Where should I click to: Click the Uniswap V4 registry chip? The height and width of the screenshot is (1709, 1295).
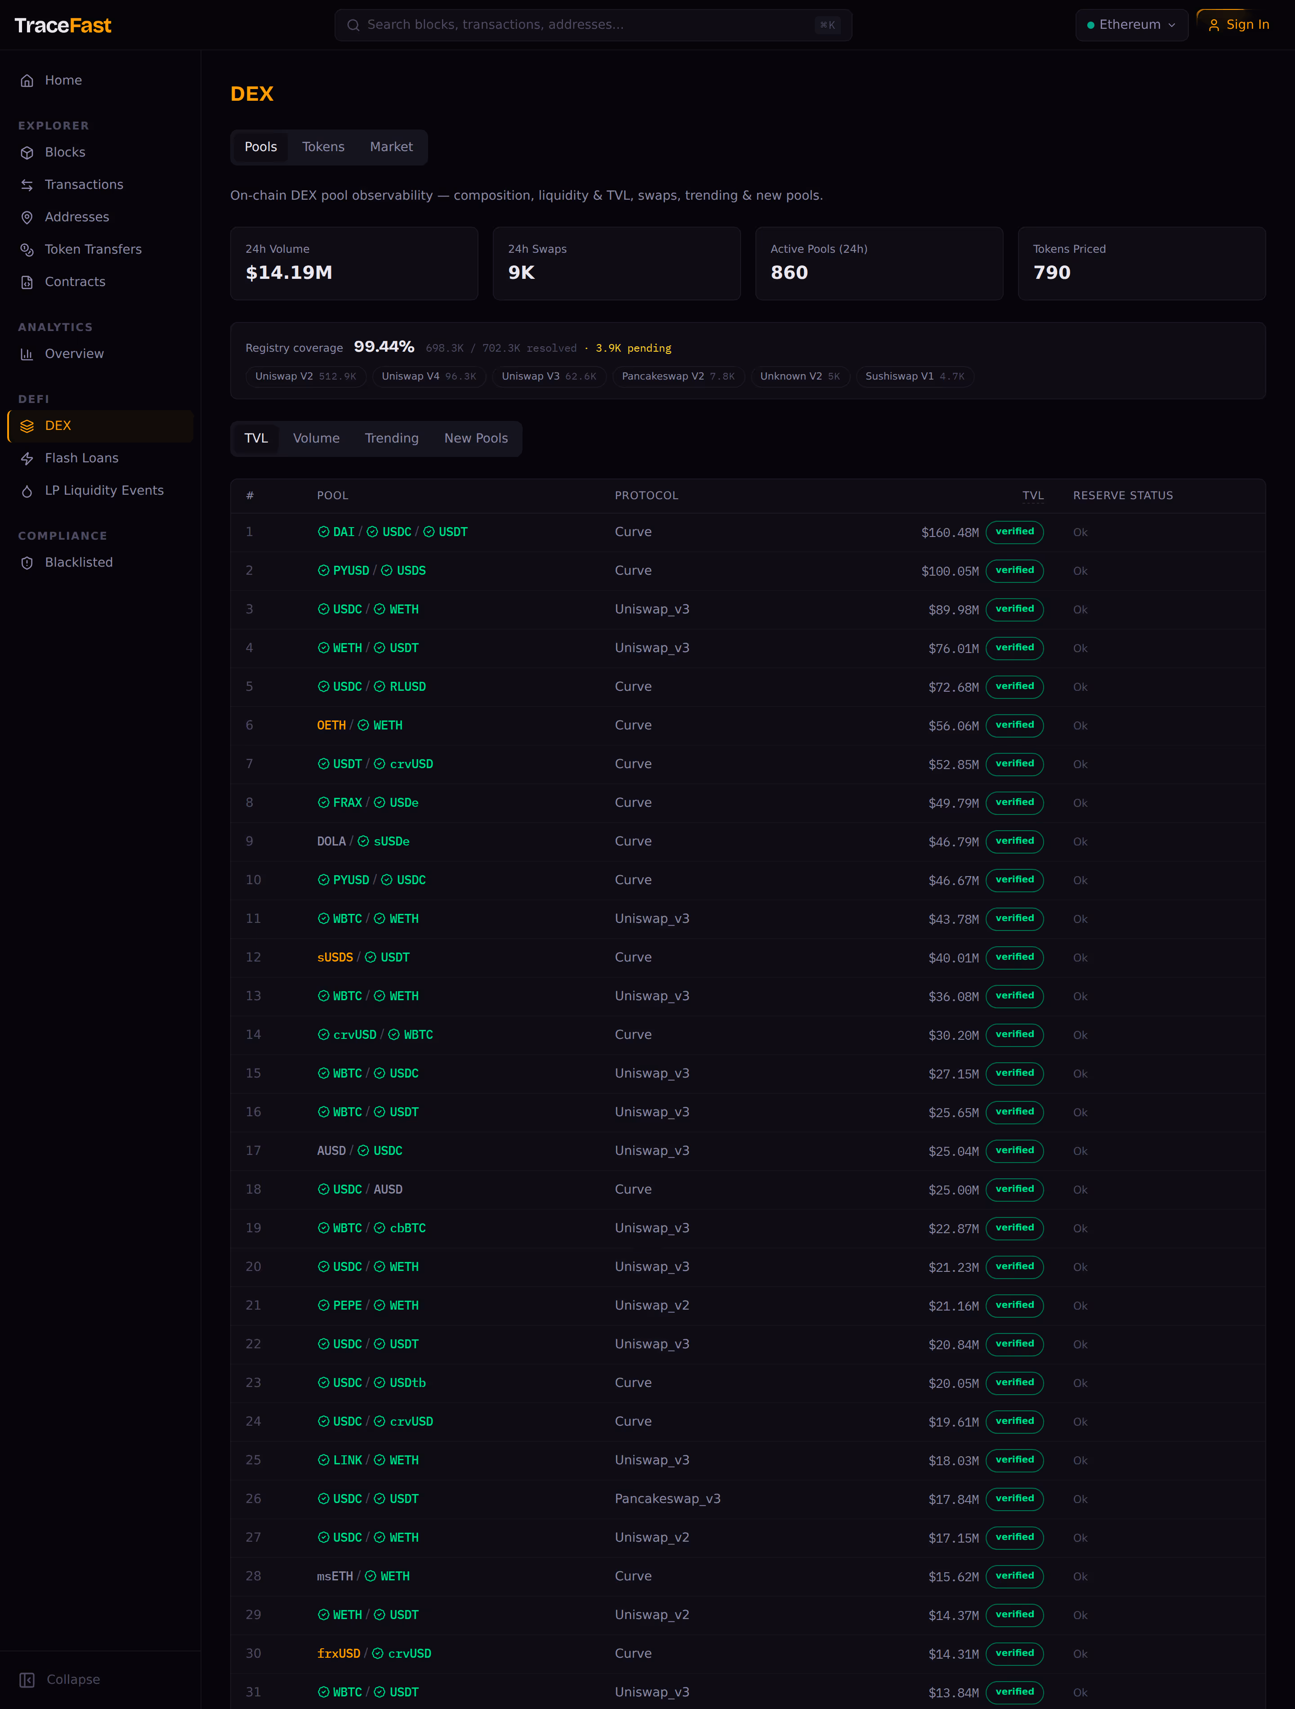pos(429,377)
